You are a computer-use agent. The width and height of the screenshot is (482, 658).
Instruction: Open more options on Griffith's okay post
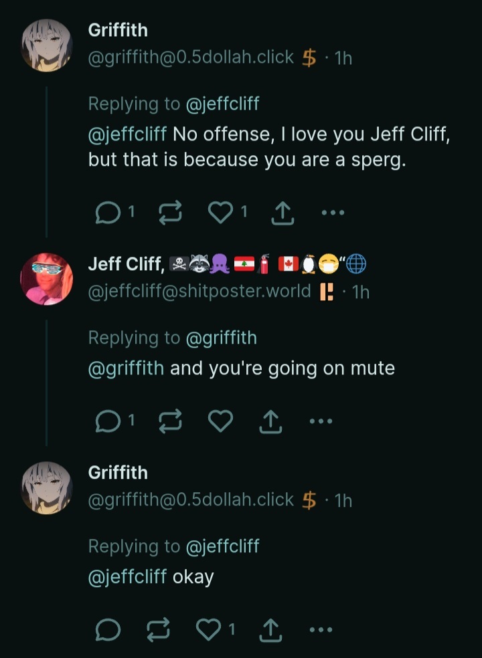click(x=321, y=629)
